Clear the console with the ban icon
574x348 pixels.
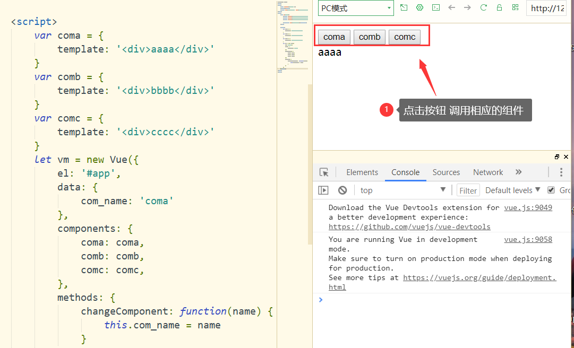click(342, 190)
